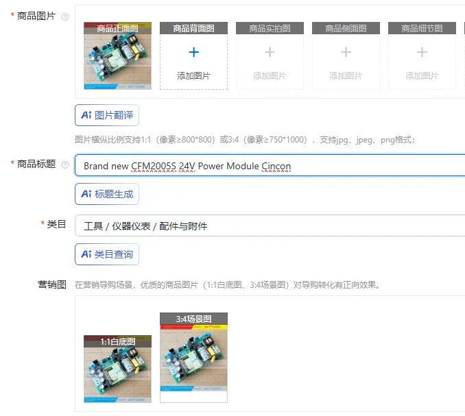Screen dimensions: 465x416
Task: Click the 营销图 section label
Action: 52,284
